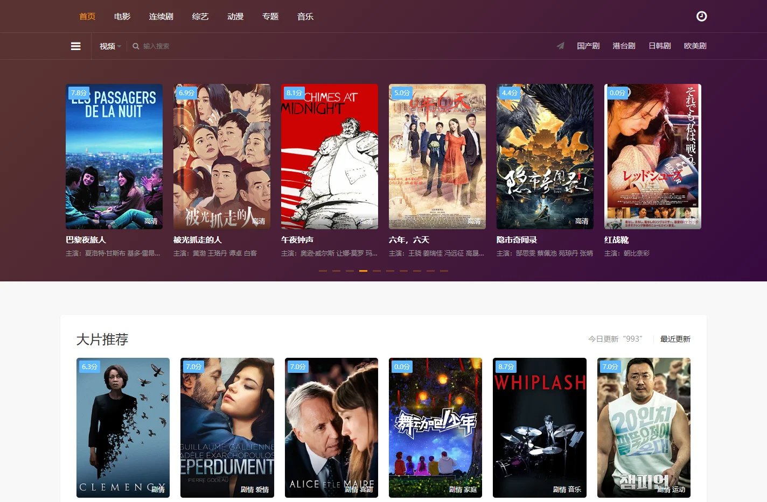Click the paper plane icon
Image resolution: width=767 pixels, height=502 pixels.
[560, 46]
